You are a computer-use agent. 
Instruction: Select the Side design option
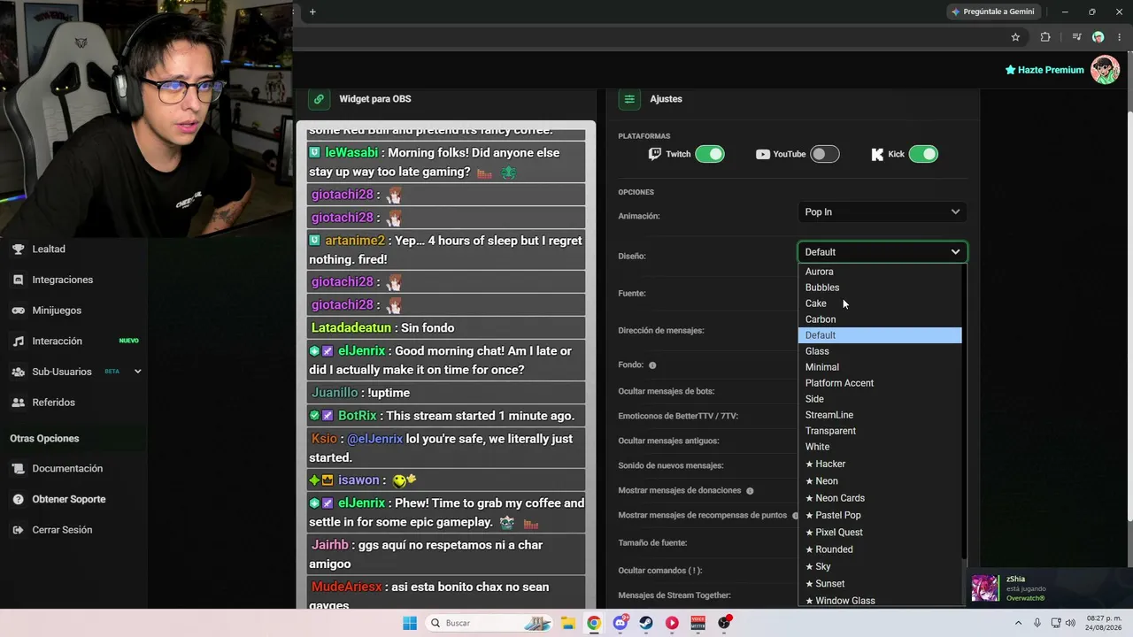(880, 399)
